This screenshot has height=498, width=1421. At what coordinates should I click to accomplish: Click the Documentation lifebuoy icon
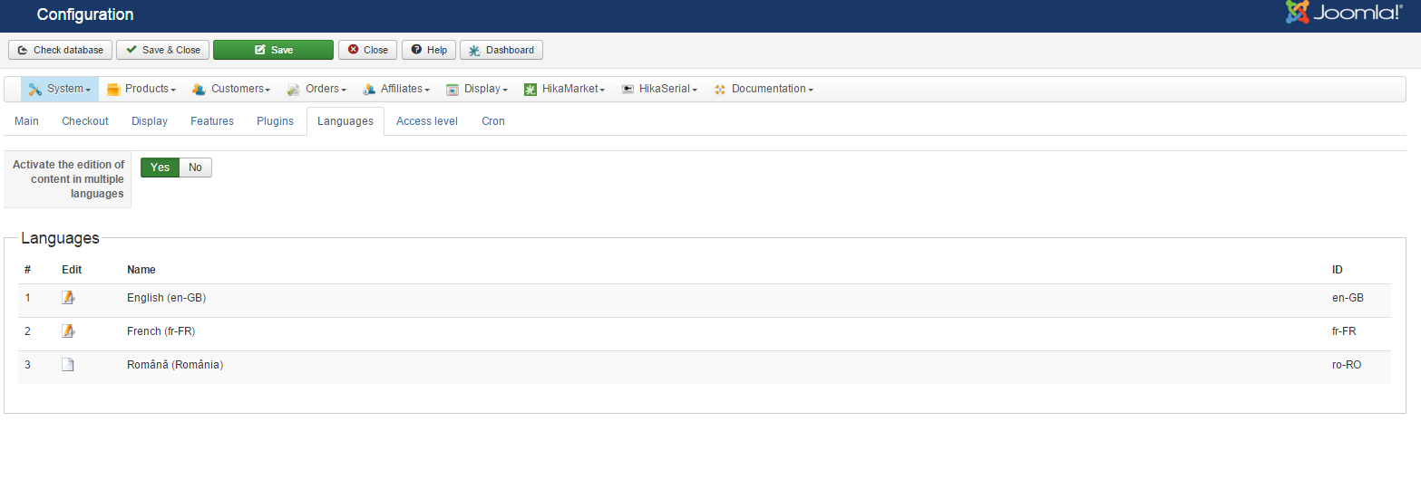point(720,90)
